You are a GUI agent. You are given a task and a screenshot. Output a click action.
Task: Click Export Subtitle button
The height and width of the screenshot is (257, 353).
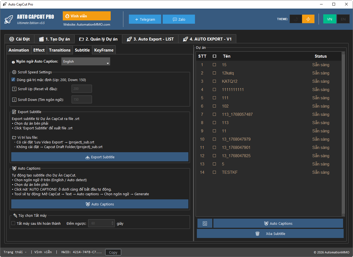(x=100, y=157)
